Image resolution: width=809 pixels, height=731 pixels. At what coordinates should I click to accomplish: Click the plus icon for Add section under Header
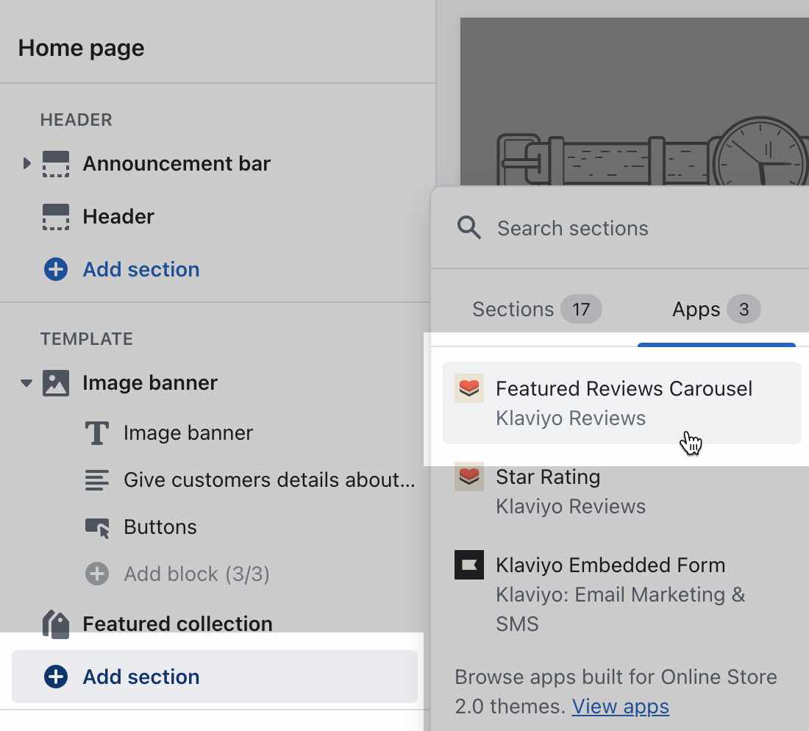pos(55,269)
